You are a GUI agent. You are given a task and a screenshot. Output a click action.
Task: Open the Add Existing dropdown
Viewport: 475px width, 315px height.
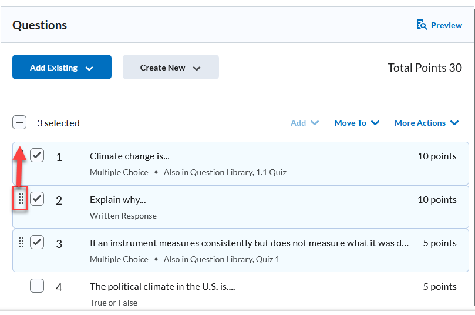pyautogui.click(x=62, y=68)
